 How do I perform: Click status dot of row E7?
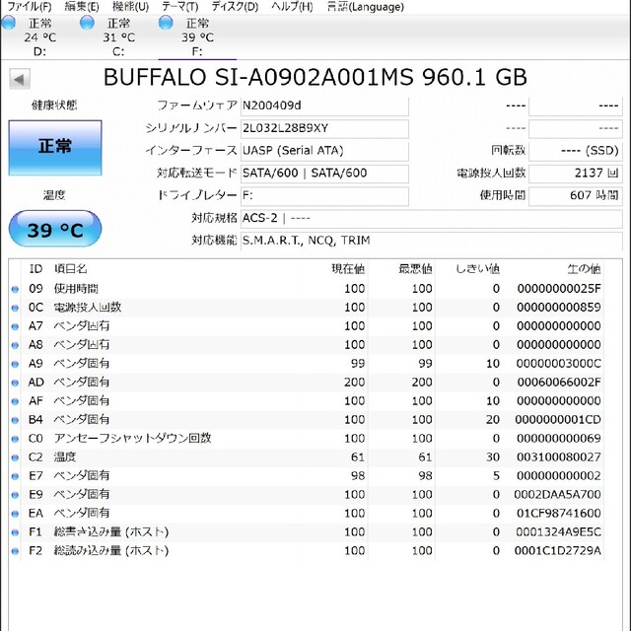pos(15,476)
